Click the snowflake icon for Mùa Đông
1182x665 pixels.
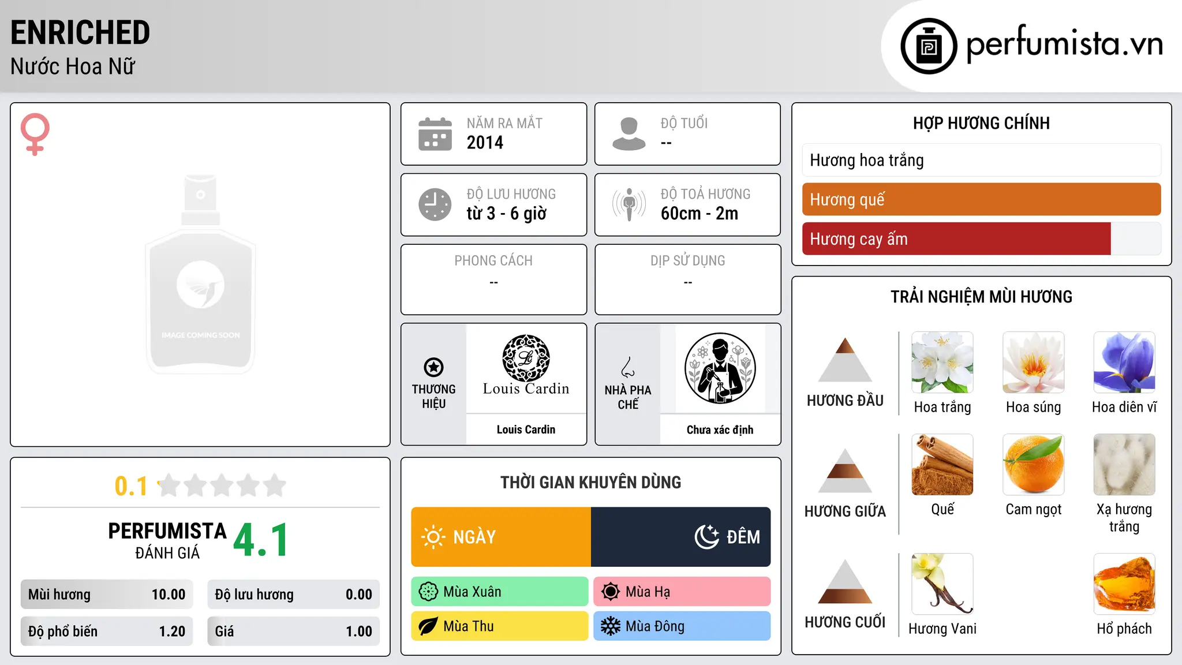click(611, 626)
